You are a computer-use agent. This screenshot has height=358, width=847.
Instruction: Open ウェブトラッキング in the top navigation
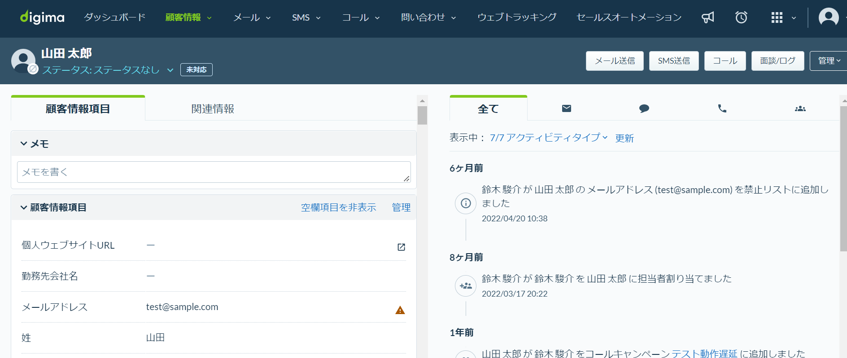[517, 17]
